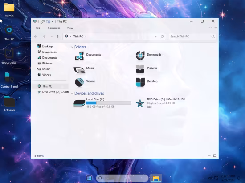Click the chevron after This PC in path
Viewport: 245px width, 183px height.
86,36
